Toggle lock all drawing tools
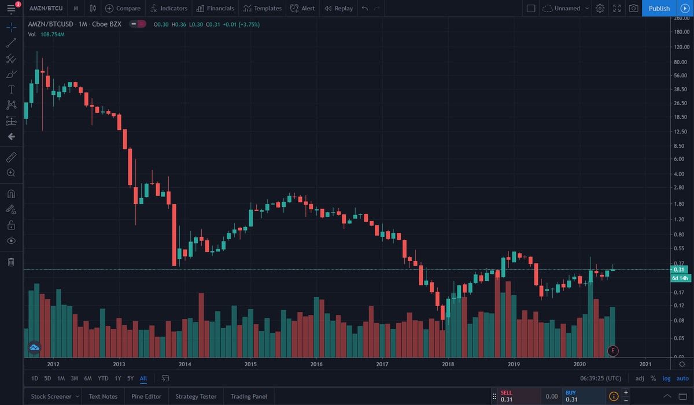 [x=11, y=225]
